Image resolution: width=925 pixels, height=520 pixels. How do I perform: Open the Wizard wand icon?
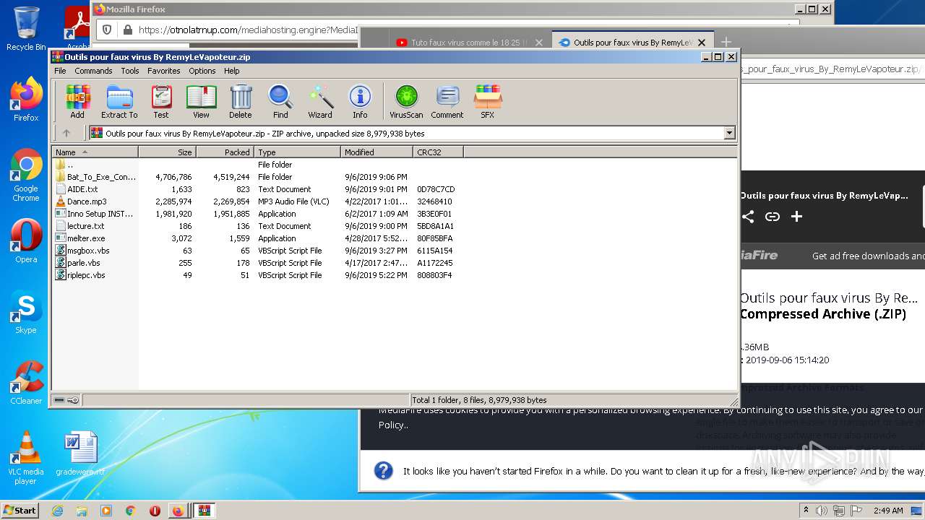click(320, 101)
